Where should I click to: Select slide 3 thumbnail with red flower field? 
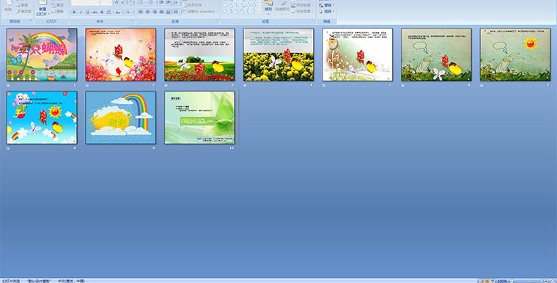[199, 54]
